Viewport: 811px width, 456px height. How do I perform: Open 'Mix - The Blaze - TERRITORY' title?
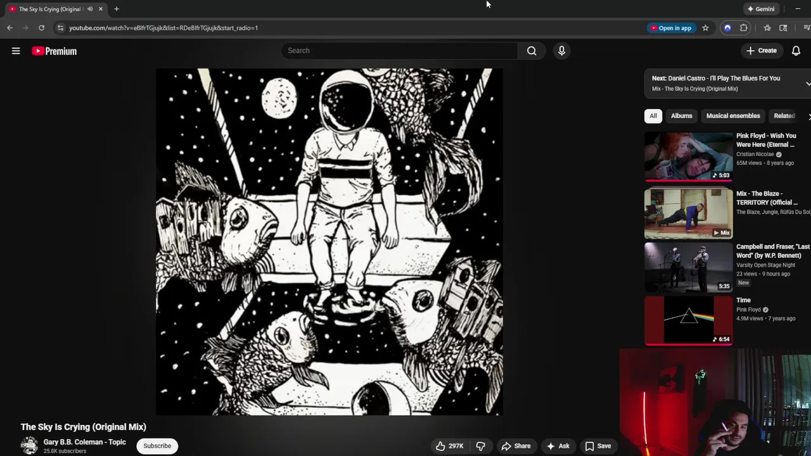click(767, 198)
